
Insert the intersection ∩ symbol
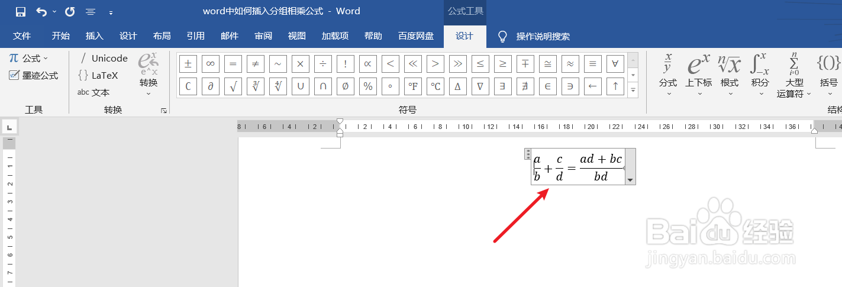(323, 86)
